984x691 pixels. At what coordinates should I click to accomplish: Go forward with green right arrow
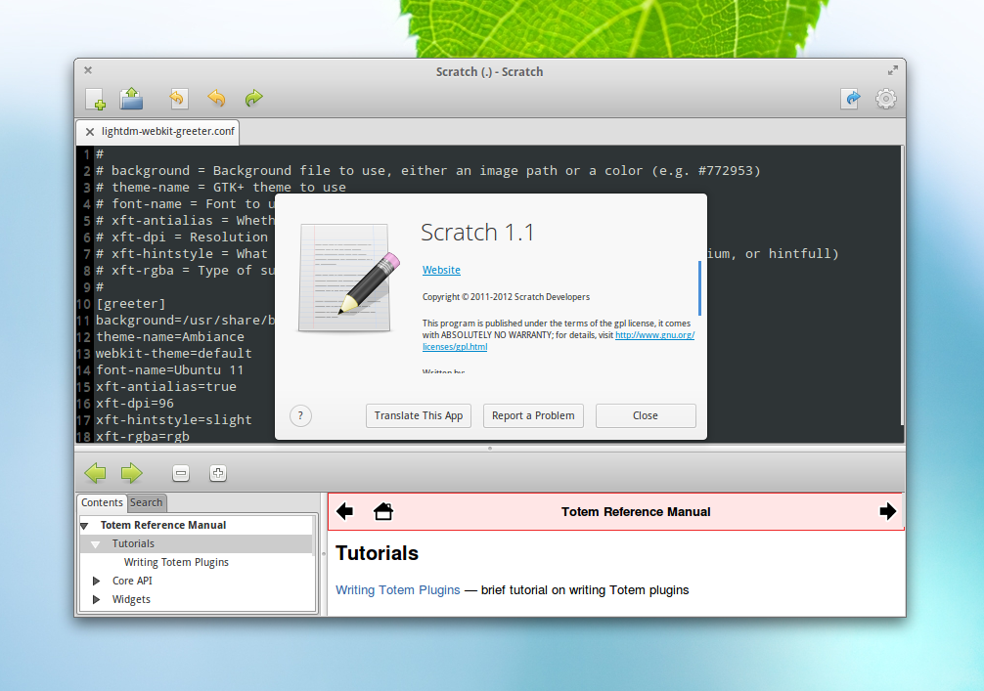tap(132, 473)
